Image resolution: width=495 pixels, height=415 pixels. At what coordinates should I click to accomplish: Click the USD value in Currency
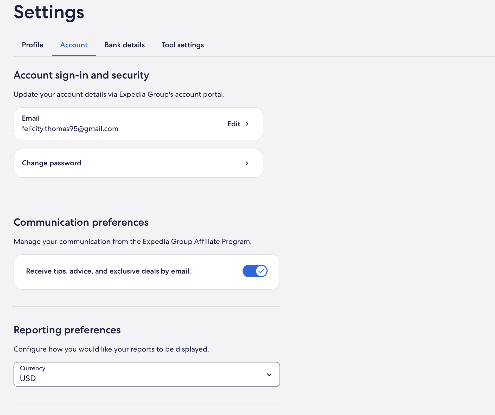click(x=28, y=378)
